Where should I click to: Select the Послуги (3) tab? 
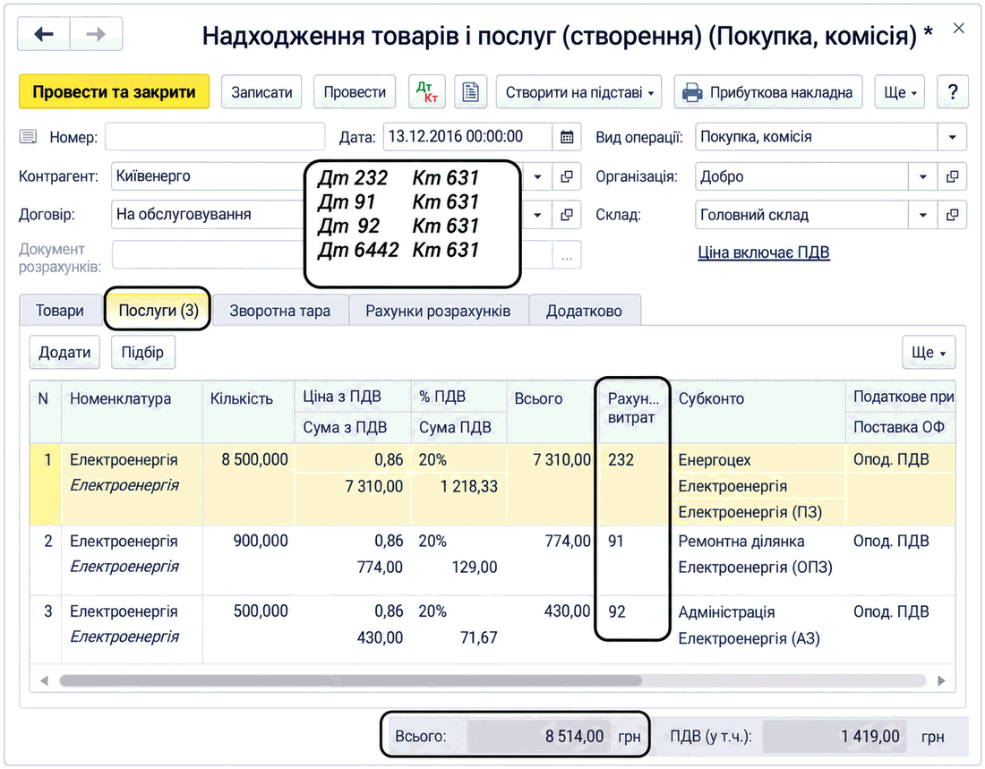[158, 311]
